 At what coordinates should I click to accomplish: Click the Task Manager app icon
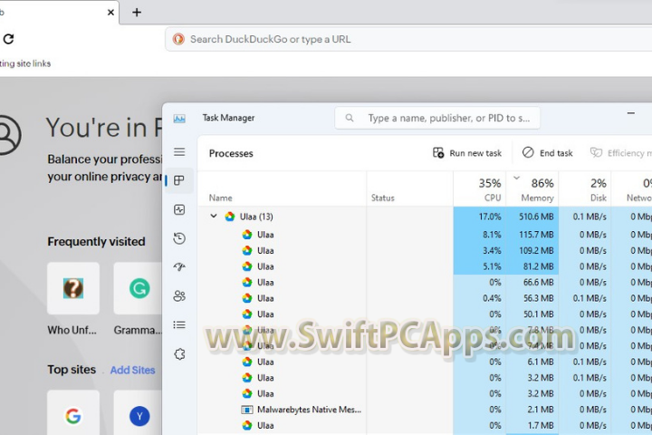coord(179,119)
